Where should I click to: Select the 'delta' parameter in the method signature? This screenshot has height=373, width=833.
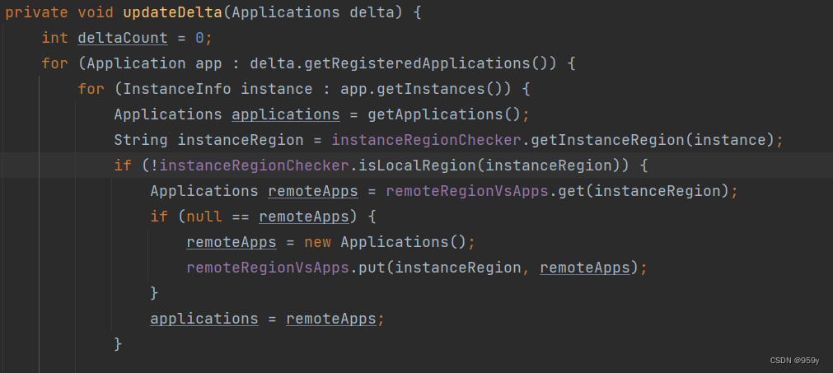point(372,12)
